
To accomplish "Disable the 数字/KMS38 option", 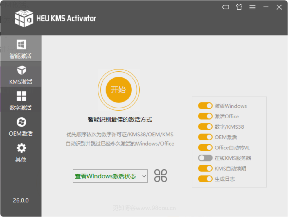I will (205, 127).
